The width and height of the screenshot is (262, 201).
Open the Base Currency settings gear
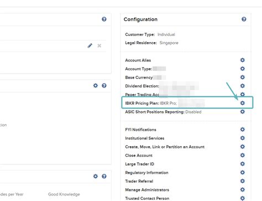(x=243, y=77)
